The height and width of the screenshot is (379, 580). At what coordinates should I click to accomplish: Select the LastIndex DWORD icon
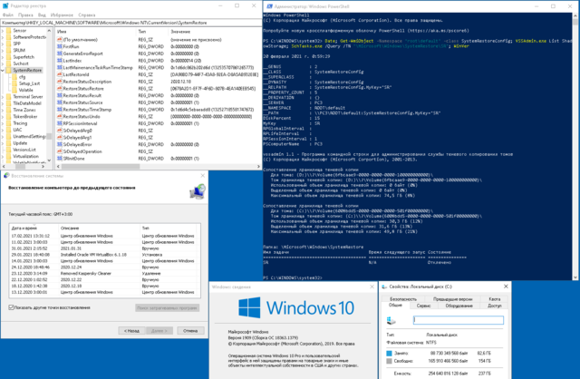(60, 61)
